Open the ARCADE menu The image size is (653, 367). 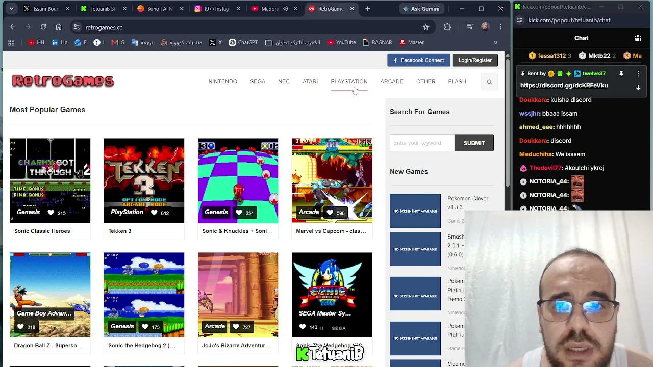click(x=392, y=82)
